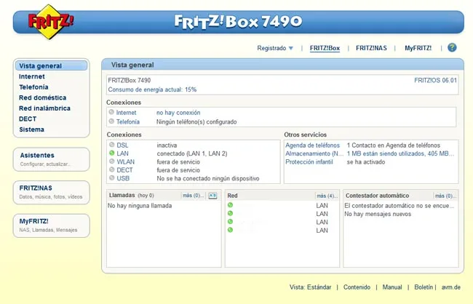Expand 'más' link in Llamadas panel
The width and height of the screenshot is (473, 304).
pos(193,196)
